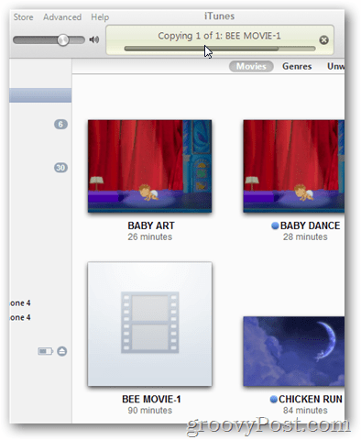Click the BABY DANCE title text
This screenshot has height=440, width=361.
pos(310,225)
